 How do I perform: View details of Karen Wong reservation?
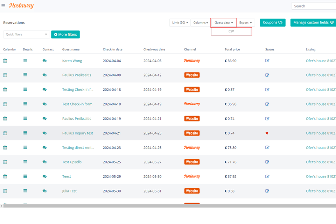click(x=25, y=61)
